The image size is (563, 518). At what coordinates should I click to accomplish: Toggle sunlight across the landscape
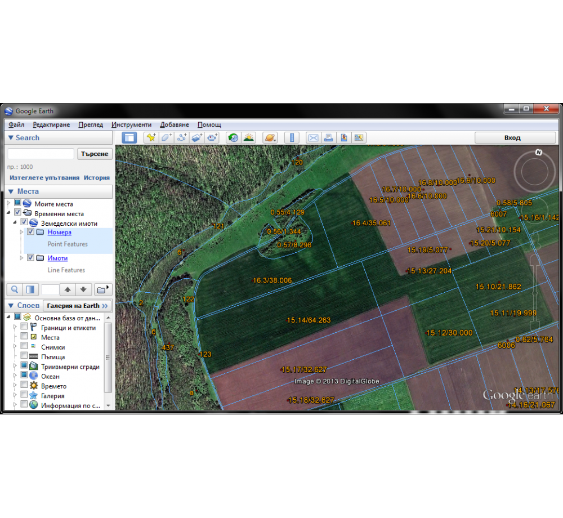(248, 137)
